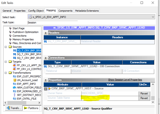The image size is (160, 114).
Task: Click expression icon beside EXP_CNTRL_FILE
Action: [14, 99]
